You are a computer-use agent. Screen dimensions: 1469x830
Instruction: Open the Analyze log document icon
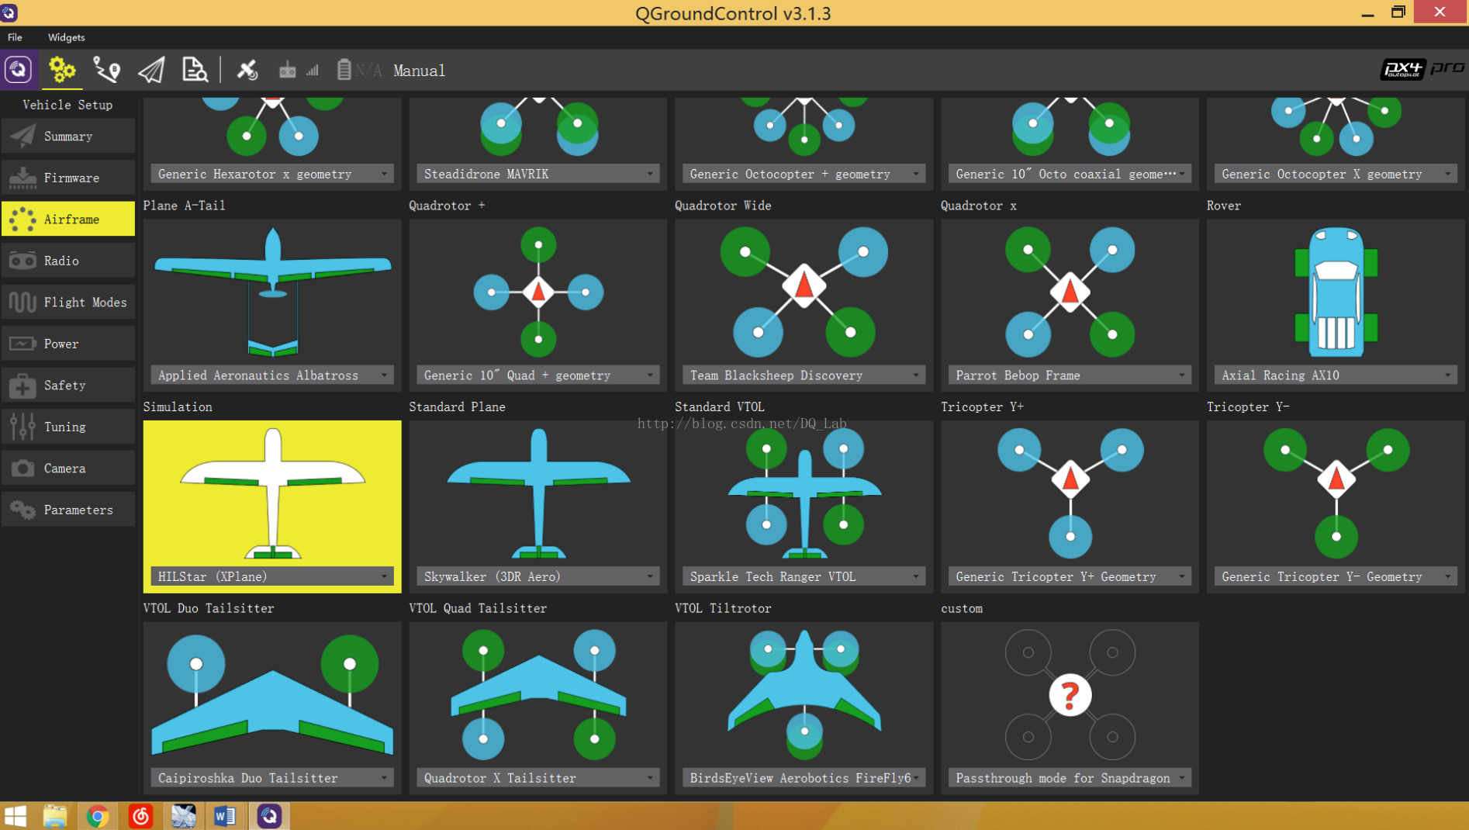coord(195,70)
